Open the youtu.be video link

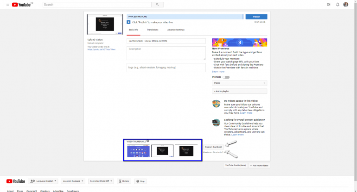coord(102,50)
